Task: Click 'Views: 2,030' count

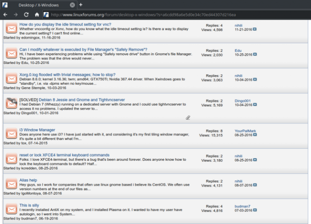Action: tap(212, 55)
